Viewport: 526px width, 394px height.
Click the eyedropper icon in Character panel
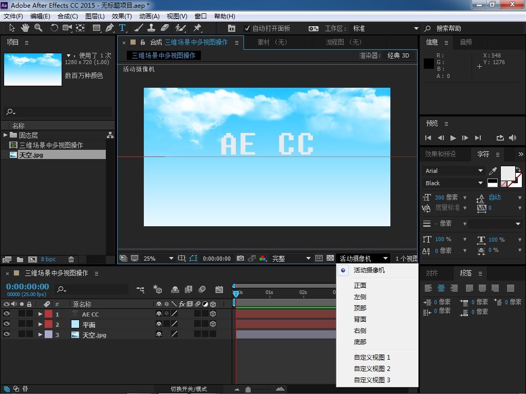(493, 171)
